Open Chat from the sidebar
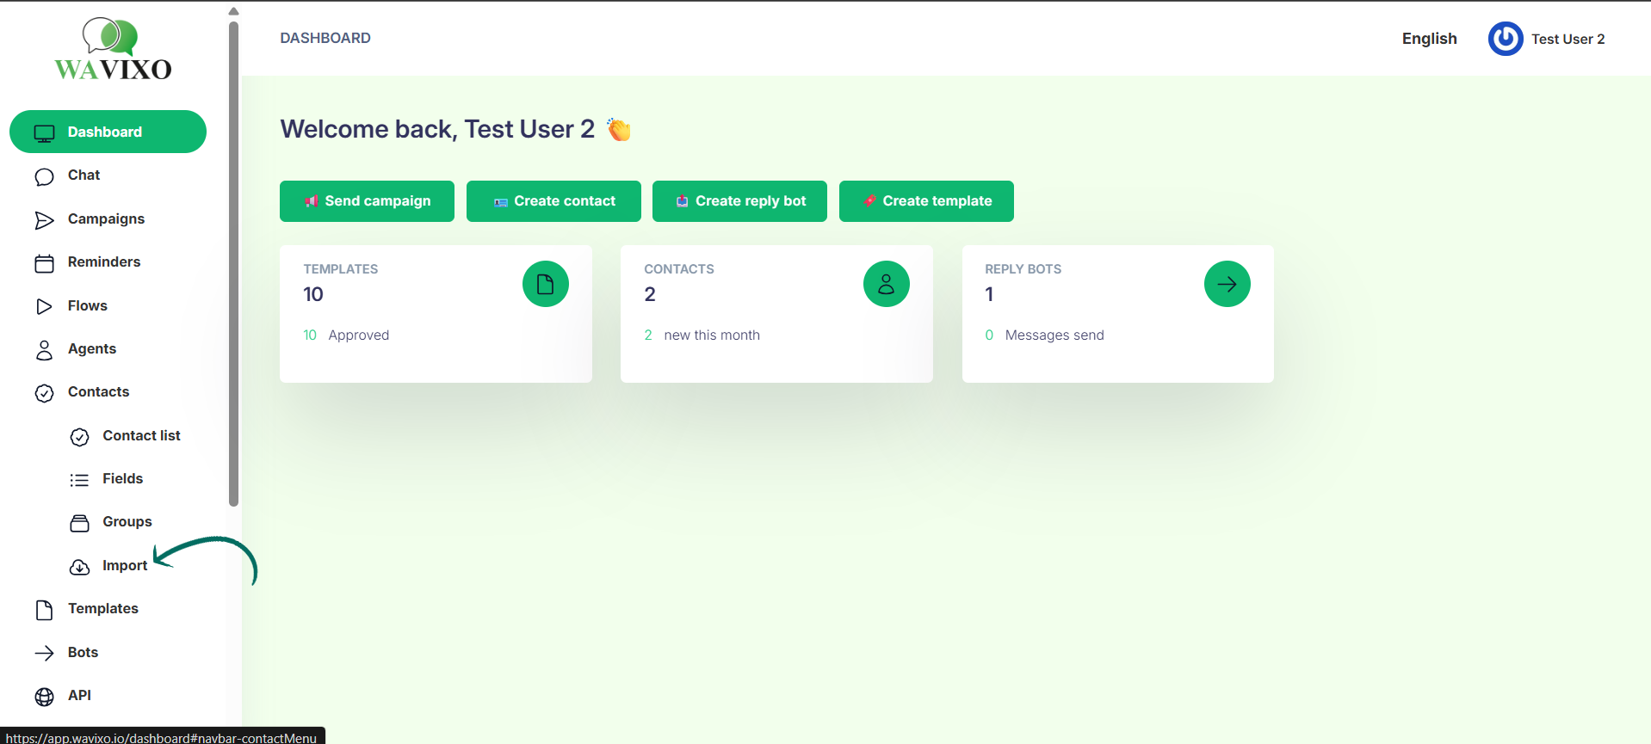 pos(83,175)
